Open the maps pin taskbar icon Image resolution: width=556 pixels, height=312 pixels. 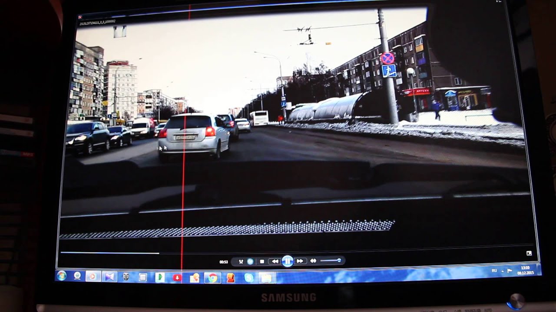point(194,278)
